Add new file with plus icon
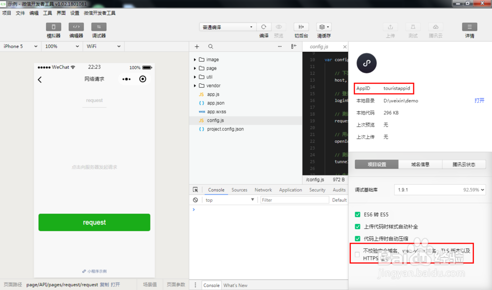Screen dimensions: 492x290 tap(197, 46)
